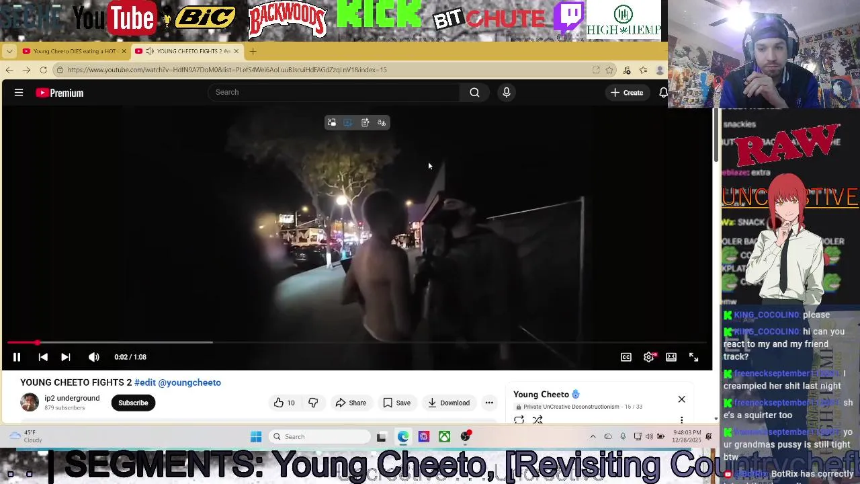Pause the YouTube video

pos(17,357)
